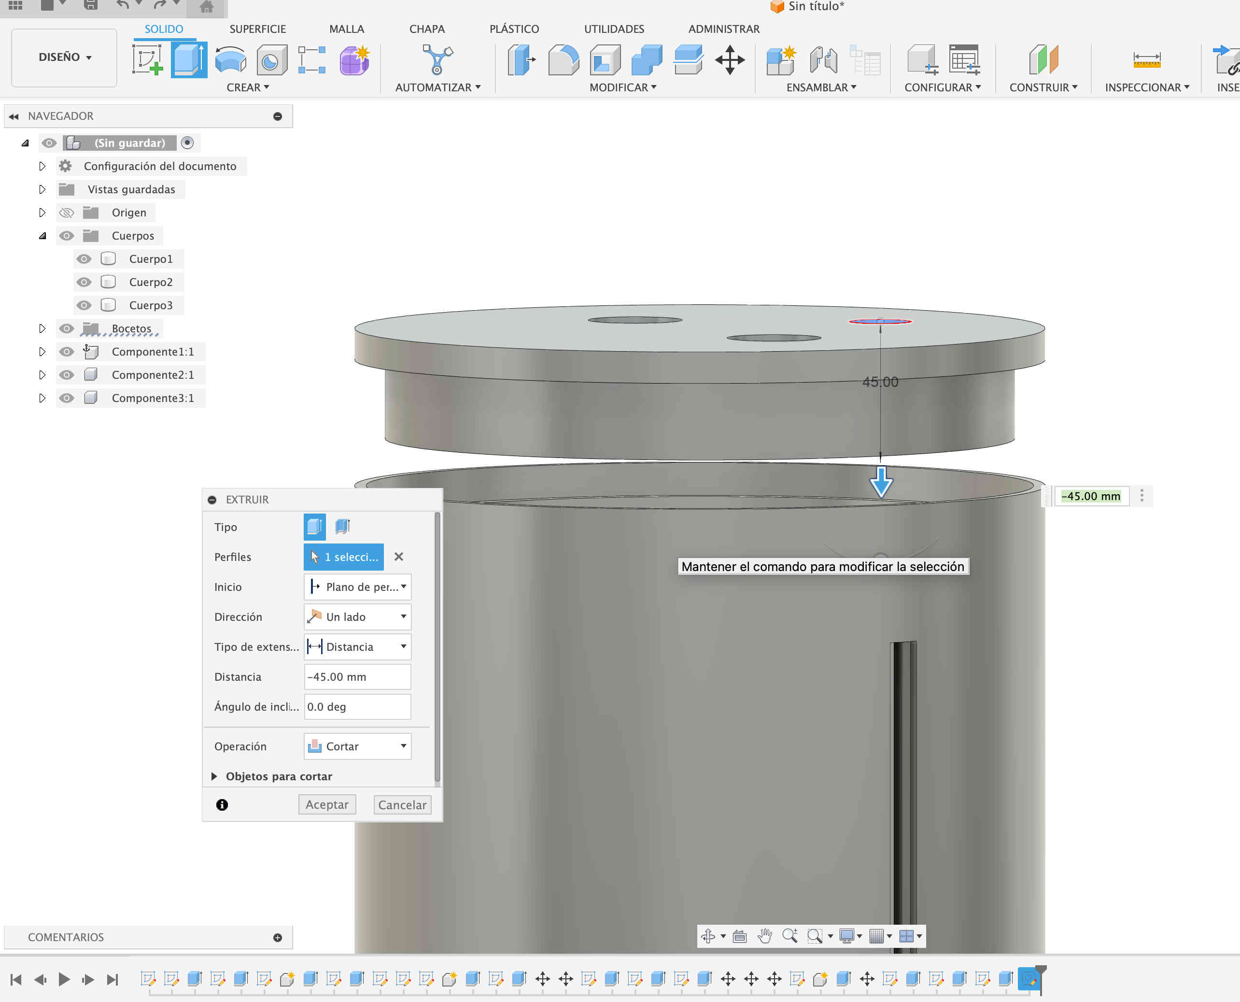Click the Pan hand icon
Screen dimensions: 1240x1002
click(x=765, y=936)
